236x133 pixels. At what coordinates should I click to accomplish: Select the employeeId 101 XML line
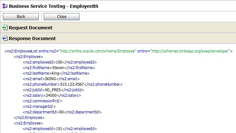pos(60,129)
